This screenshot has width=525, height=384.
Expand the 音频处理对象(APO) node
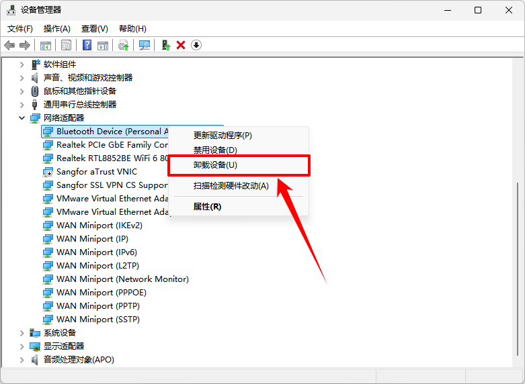tap(22, 360)
